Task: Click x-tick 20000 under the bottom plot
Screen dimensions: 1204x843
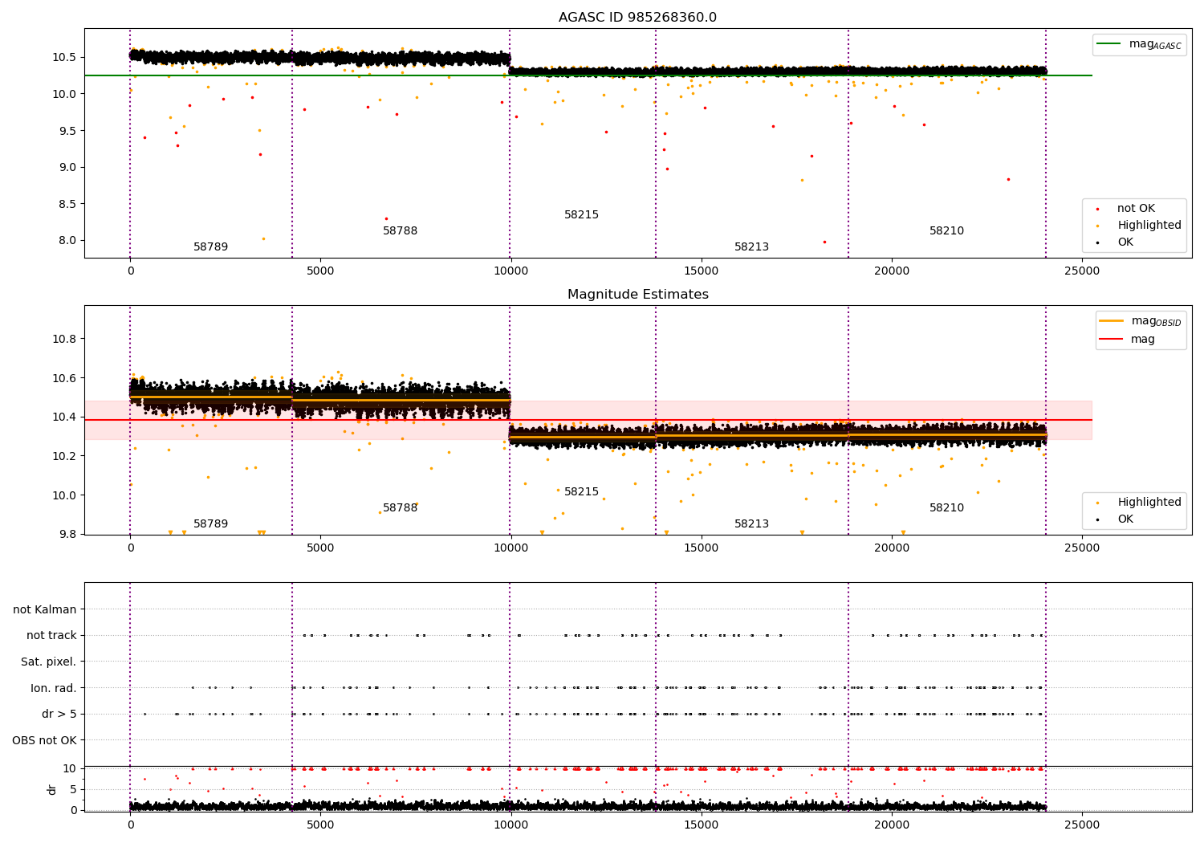Action: point(891,825)
